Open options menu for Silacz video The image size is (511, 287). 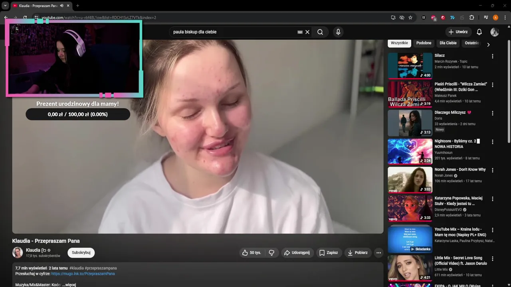tap(493, 56)
